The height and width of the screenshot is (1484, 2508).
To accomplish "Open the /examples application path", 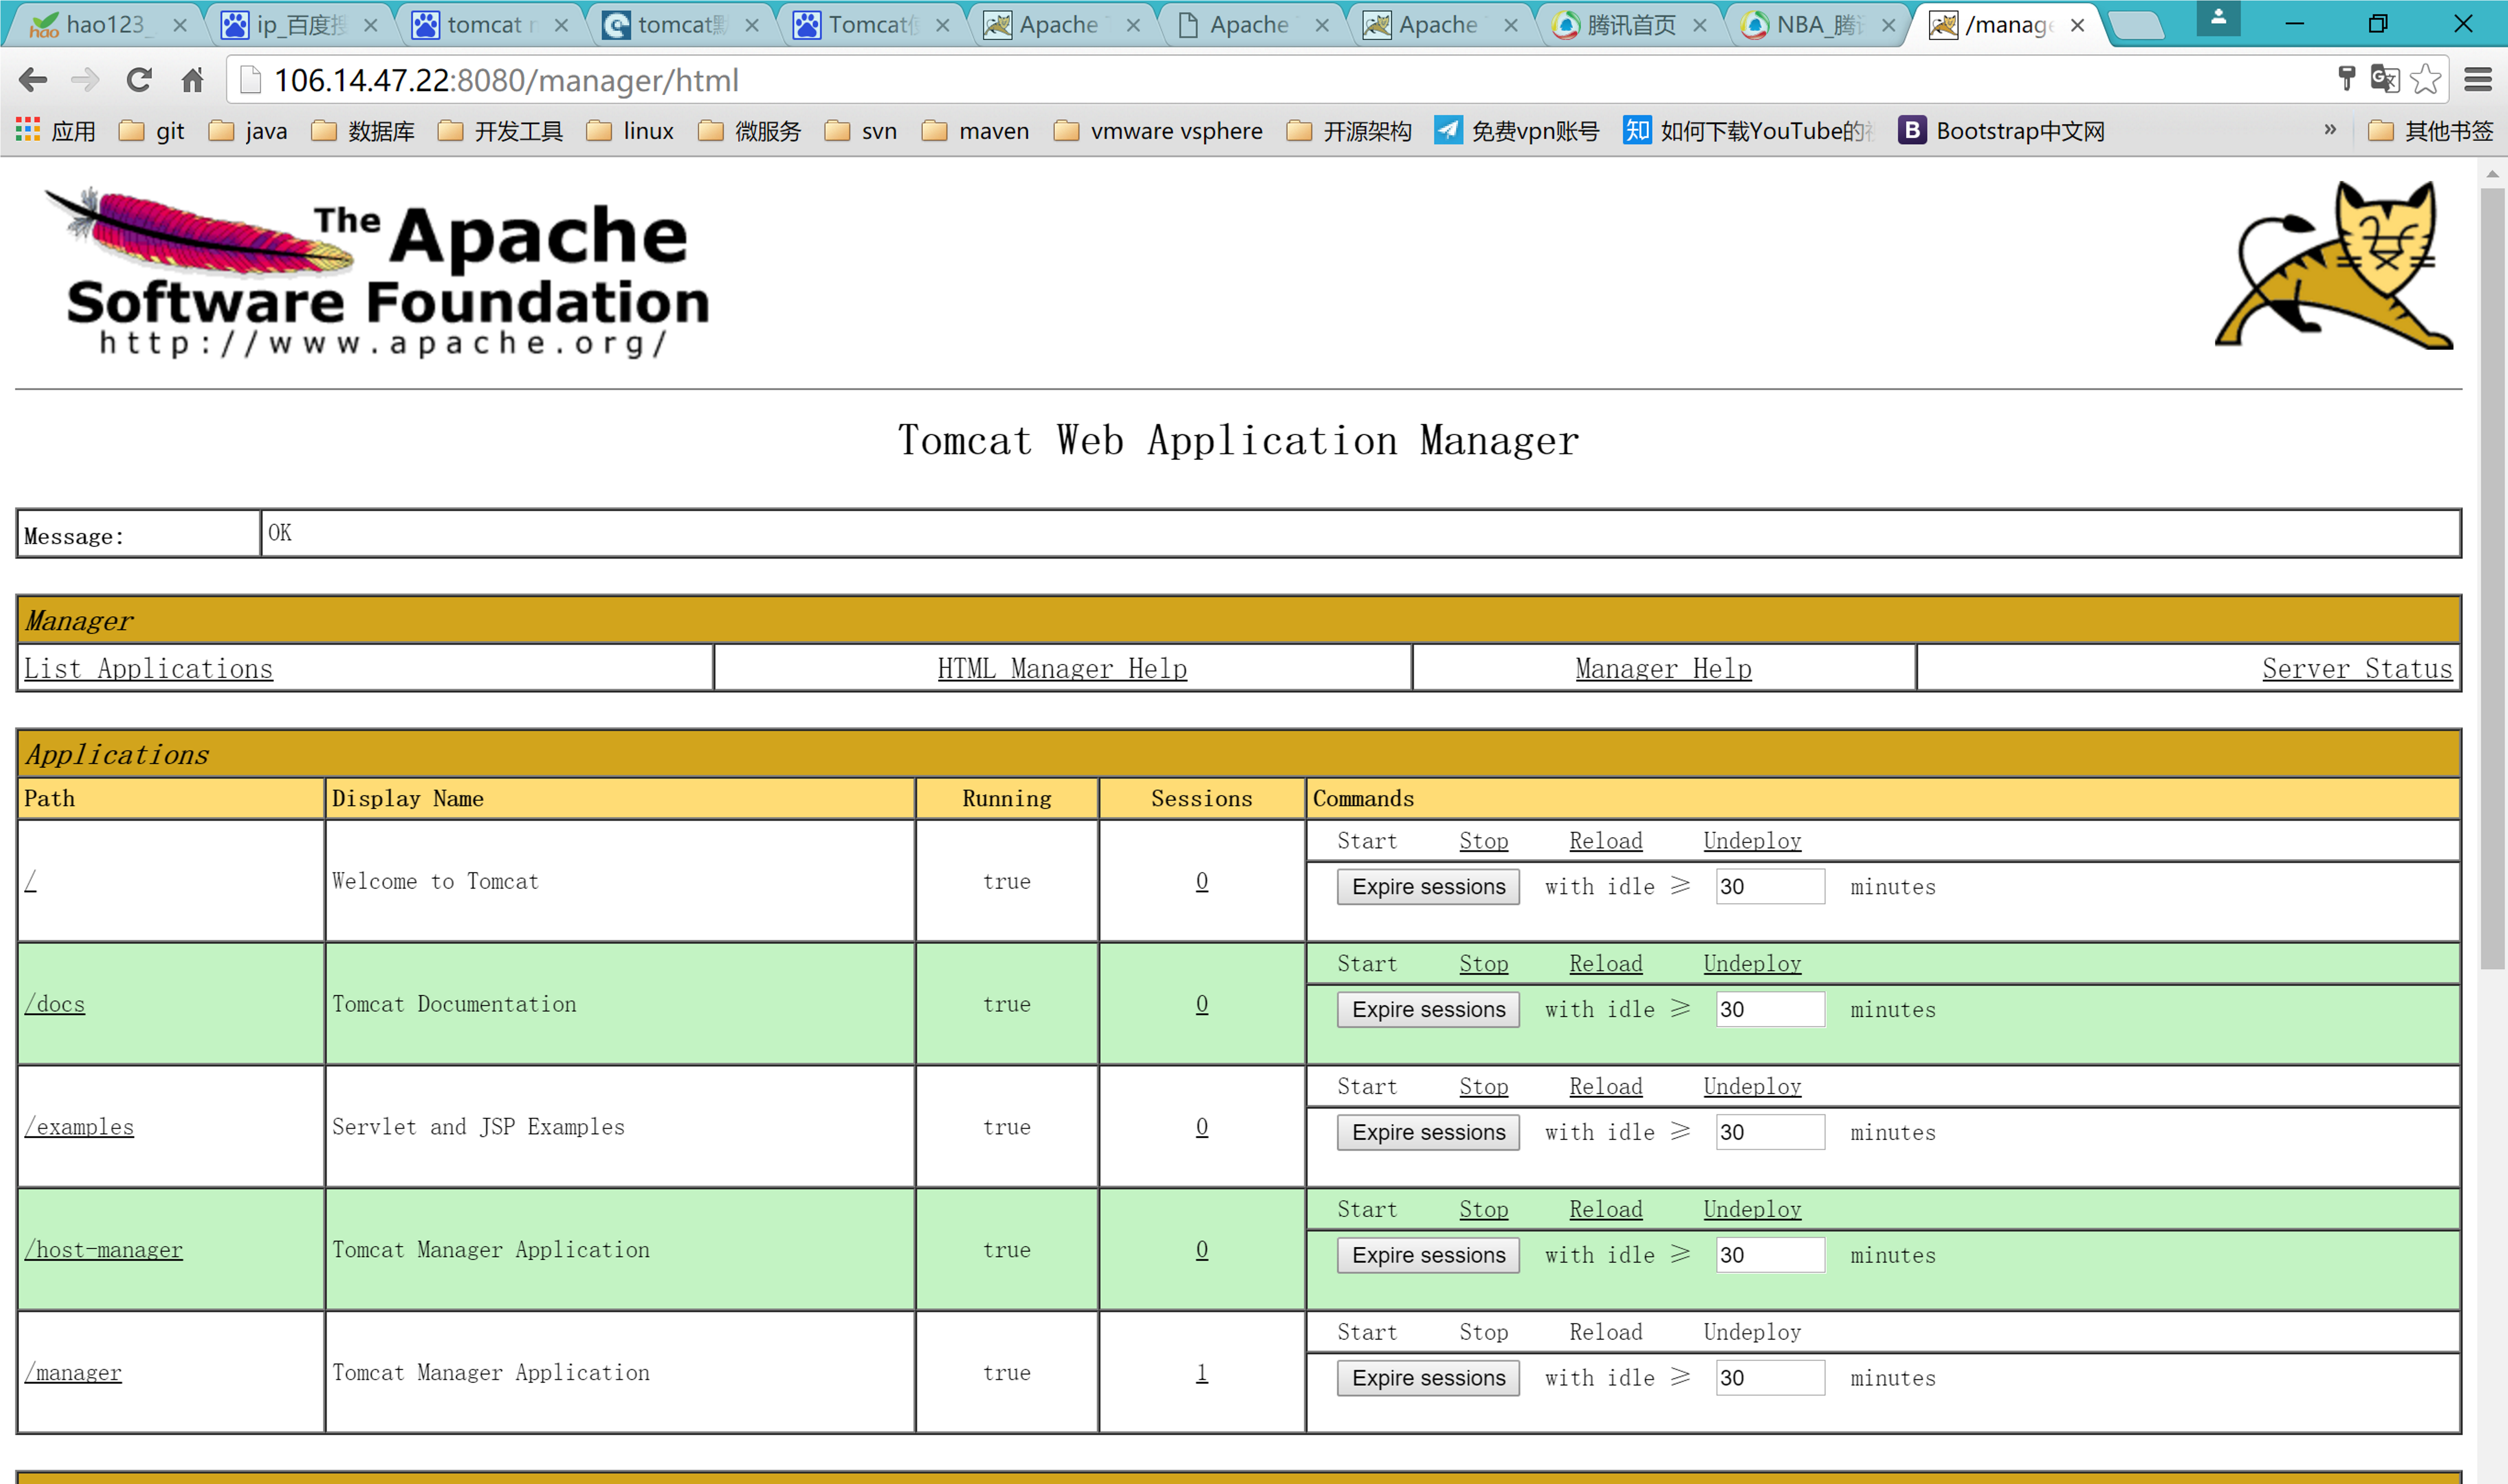I will tap(79, 1127).
